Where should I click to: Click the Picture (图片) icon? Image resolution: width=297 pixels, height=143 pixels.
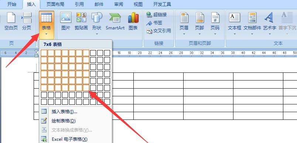[x=66, y=21]
